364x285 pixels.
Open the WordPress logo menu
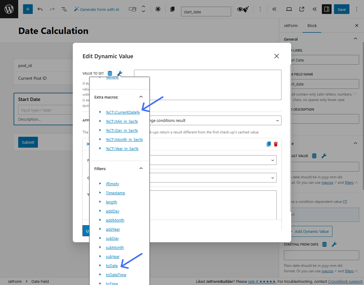pos(9,9)
